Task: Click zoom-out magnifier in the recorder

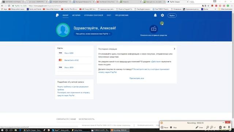Action: 212,127
